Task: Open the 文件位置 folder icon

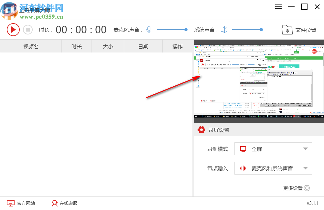Action: [287, 29]
